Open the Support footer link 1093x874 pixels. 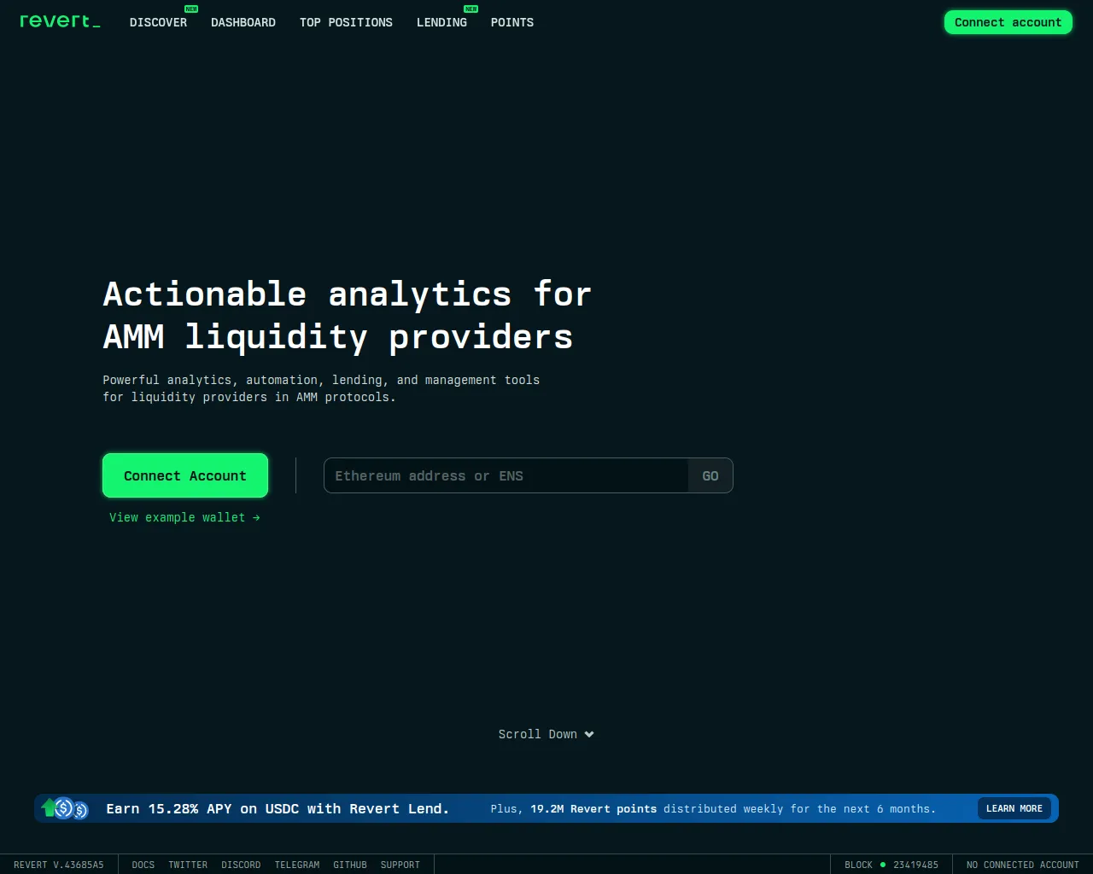point(400,865)
